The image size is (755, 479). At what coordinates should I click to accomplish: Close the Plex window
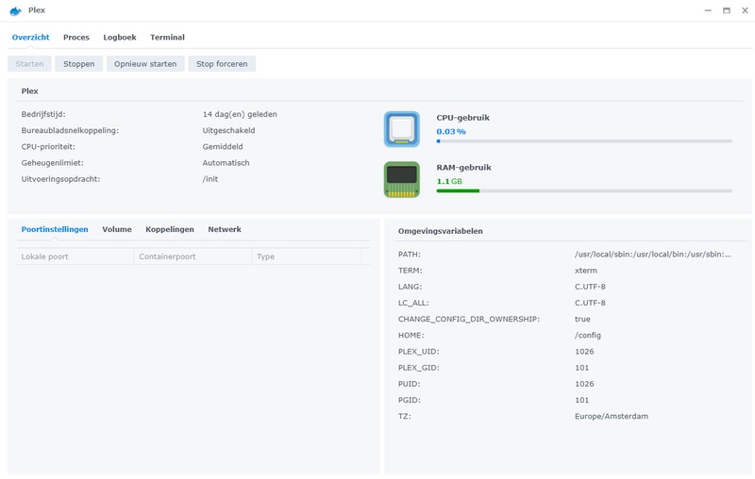pyautogui.click(x=745, y=10)
